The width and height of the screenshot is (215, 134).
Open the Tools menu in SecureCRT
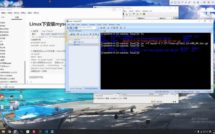tap(105, 25)
